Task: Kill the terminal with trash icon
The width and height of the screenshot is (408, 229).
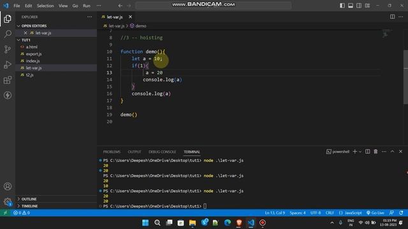Action: pos(375,151)
